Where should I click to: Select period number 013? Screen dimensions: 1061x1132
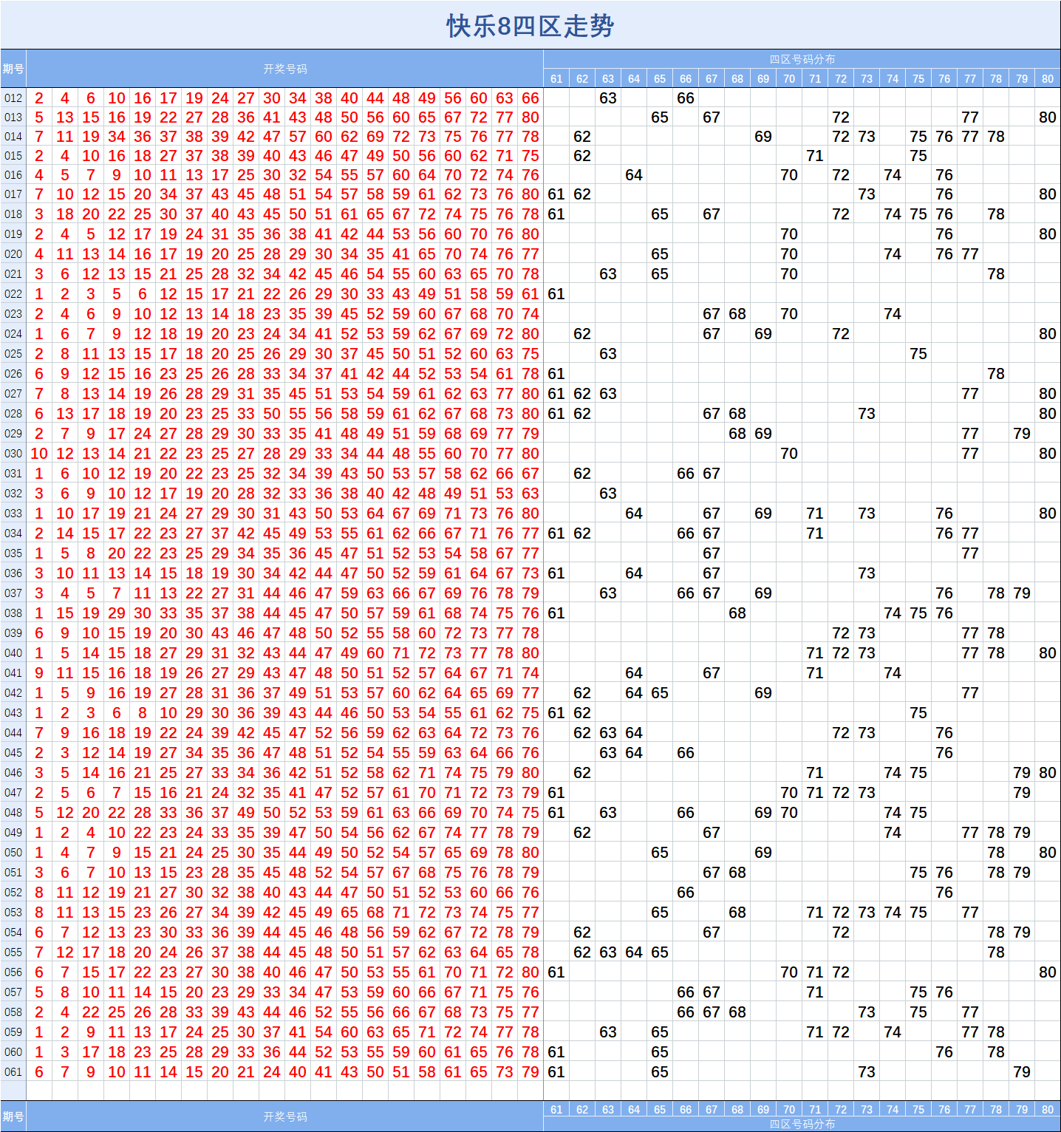click(13, 117)
